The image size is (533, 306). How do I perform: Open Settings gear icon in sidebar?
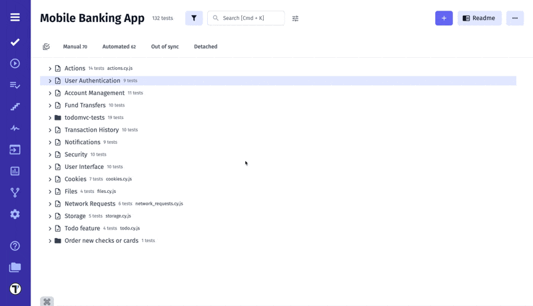click(x=15, y=214)
